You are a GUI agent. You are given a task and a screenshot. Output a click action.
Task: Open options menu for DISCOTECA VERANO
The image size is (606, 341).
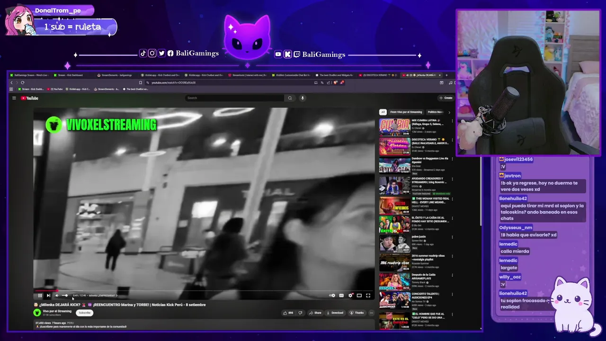pyautogui.click(x=452, y=140)
